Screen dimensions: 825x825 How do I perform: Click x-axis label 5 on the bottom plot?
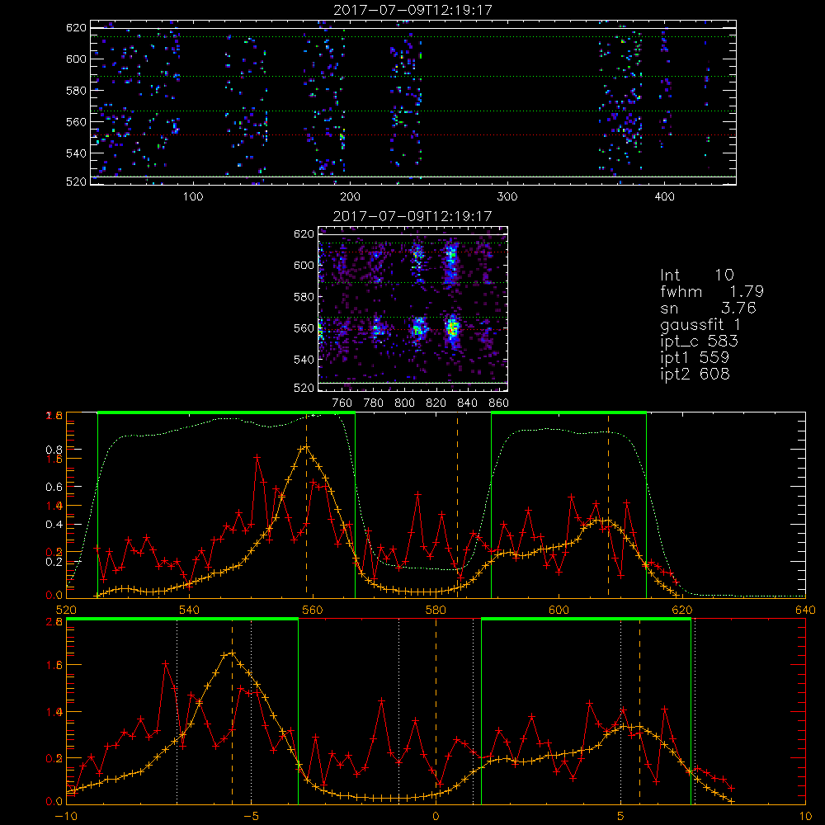point(621,817)
